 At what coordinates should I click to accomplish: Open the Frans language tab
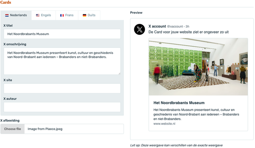coord(67,15)
